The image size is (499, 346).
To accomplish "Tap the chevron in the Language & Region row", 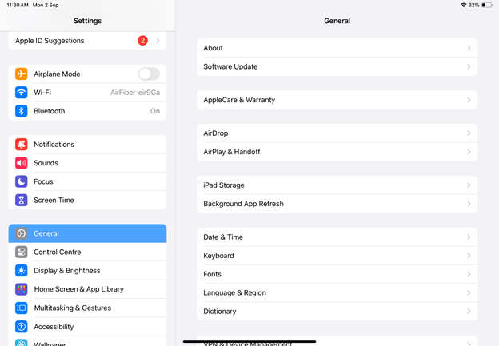I will (x=469, y=293).
